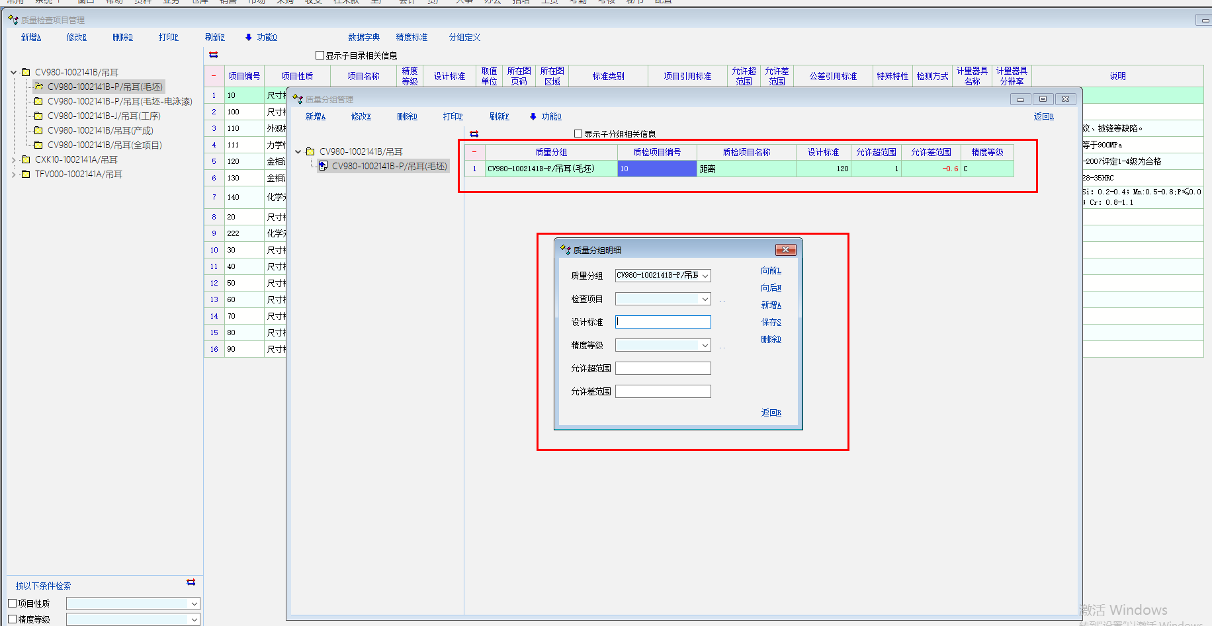This screenshot has width=1212, height=626.
Task: Click the swap icon beside 按以下条件检索
Action: coord(191,582)
